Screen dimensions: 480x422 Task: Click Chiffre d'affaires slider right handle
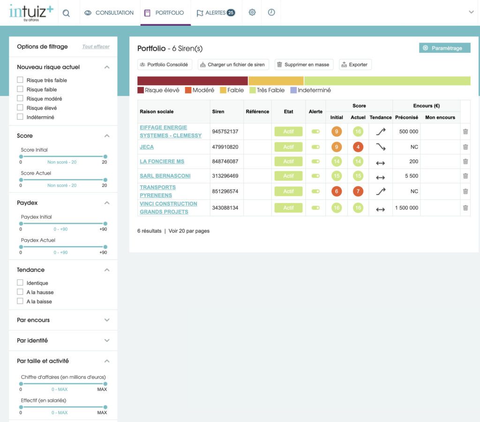click(x=105, y=384)
